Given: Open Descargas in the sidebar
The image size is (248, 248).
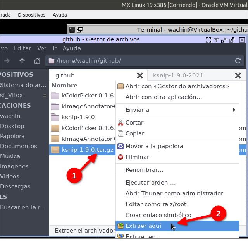Looking at the screenshot, I should click(x=15, y=186).
